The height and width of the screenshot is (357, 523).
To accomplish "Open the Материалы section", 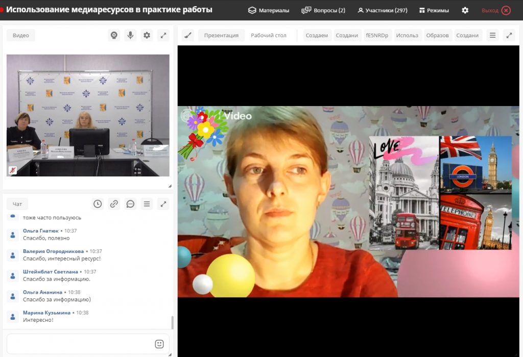I will 269,10.
